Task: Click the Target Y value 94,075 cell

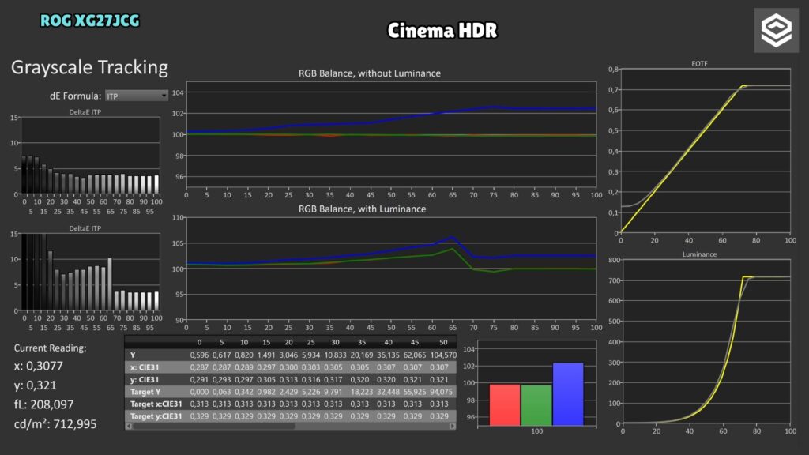Action: (x=441, y=392)
